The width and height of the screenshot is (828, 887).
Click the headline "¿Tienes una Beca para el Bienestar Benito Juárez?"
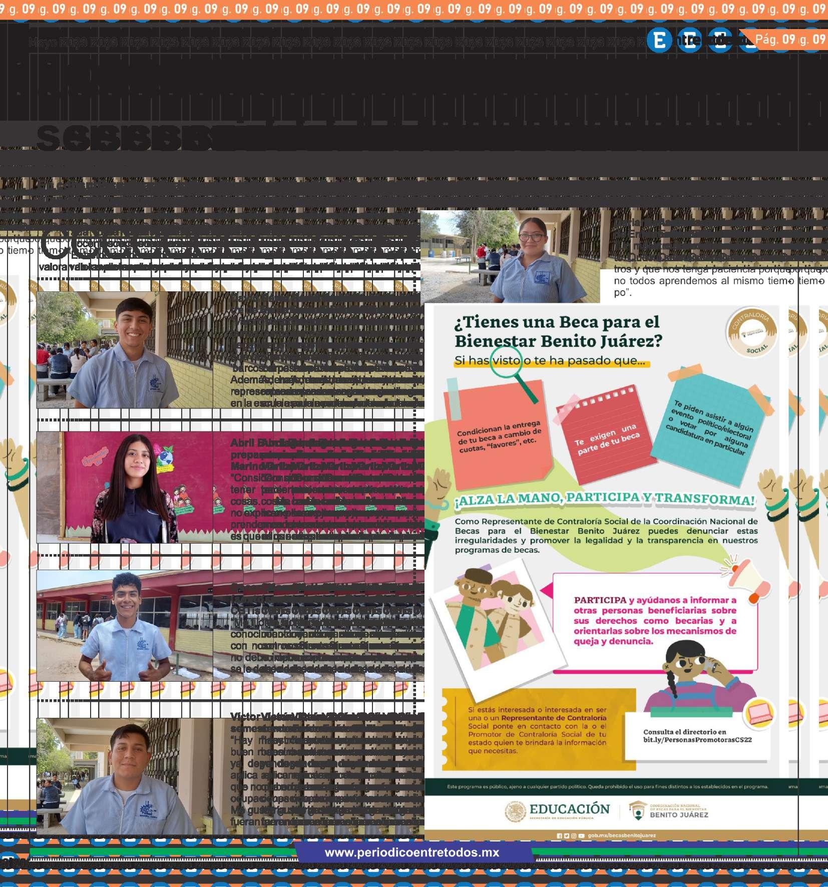pos(558,331)
